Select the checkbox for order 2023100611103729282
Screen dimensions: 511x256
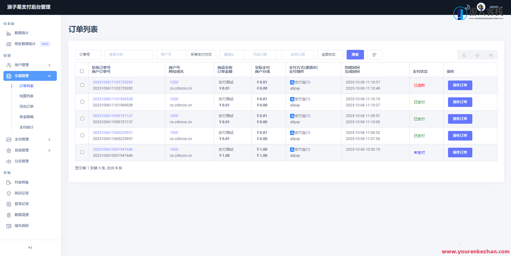[82, 85]
